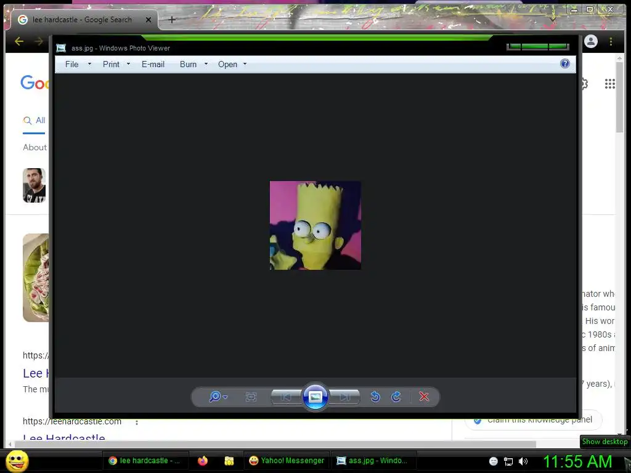Click the tray messenger status icon
This screenshot has width=631, height=473.
point(494,462)
